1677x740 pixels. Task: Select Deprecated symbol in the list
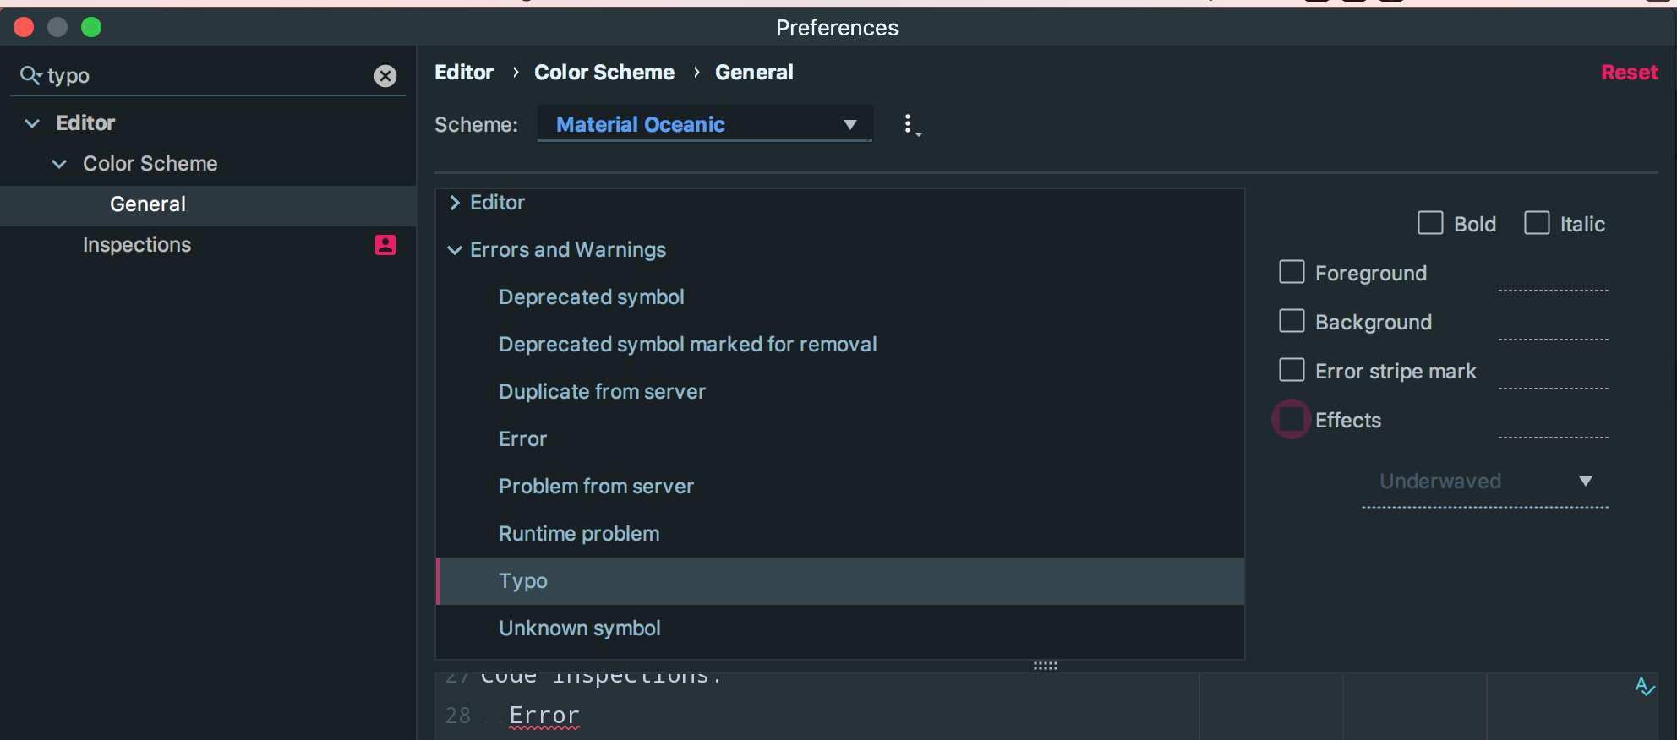pos(591,297)
